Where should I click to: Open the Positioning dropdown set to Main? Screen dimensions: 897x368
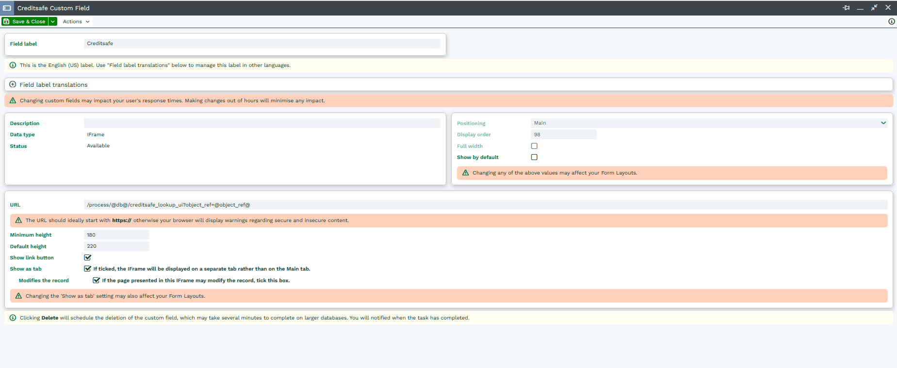click(x=708, y=123)
